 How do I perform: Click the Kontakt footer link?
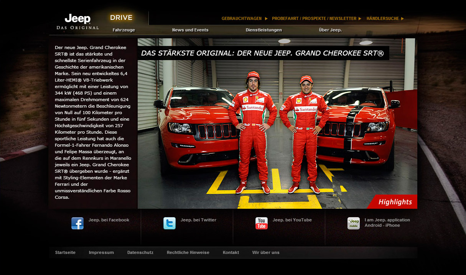(x=231, y=252)
